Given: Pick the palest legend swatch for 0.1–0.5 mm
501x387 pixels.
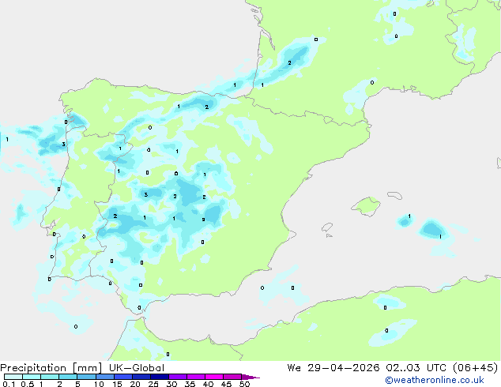Looking at the screenshot, I should pyautogui.click(x=13, y=377).
